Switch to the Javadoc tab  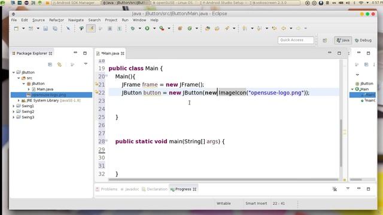(130, 189)
